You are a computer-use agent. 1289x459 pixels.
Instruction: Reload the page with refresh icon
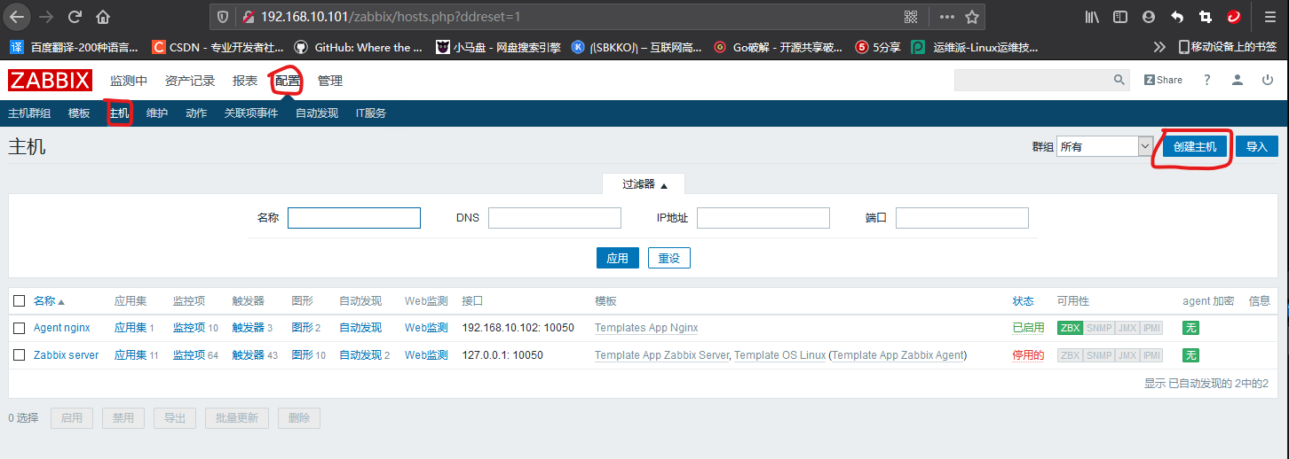75,16
